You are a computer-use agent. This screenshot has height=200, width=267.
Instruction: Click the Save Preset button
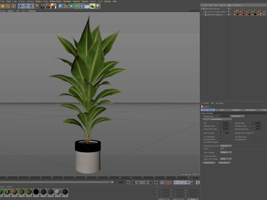click(x=224, y=163)
